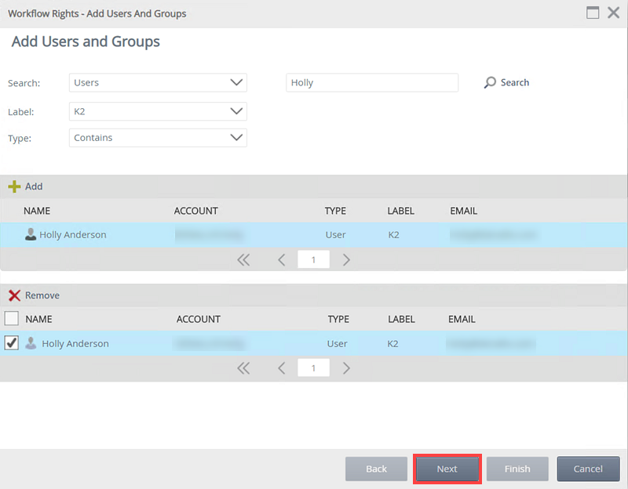Image resolution: width=628 pixels, height=489 pixels.
Task: Go to first page in lower selected-users pager
Action: pyautogui.click(x=243, y=368)
